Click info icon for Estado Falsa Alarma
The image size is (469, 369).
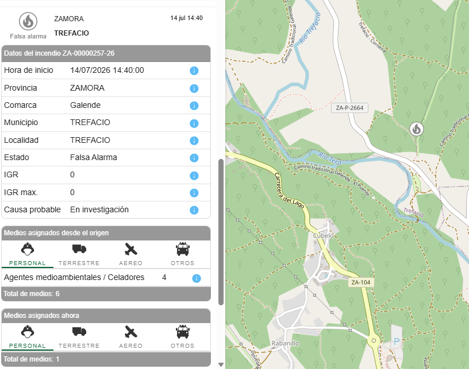click(x=194, y=158)
